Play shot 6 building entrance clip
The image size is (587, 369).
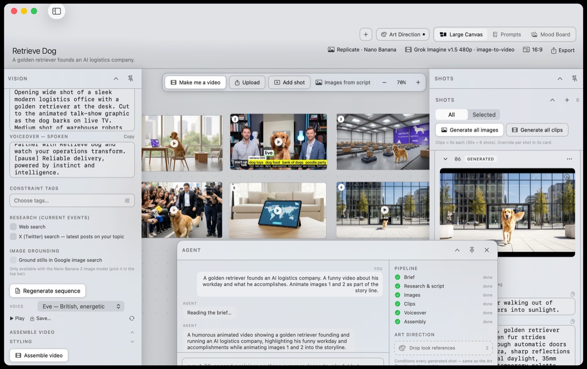tap(385, 210)
